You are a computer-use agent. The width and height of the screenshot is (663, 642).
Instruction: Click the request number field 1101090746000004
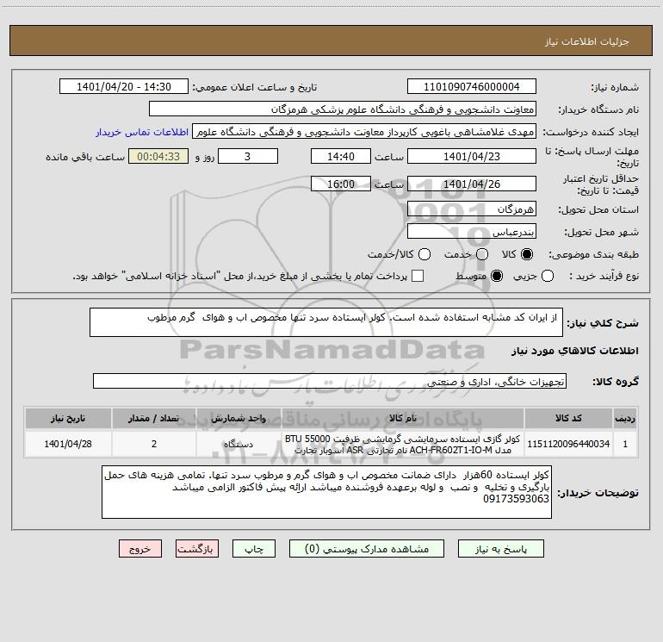(x=472, y=87)
